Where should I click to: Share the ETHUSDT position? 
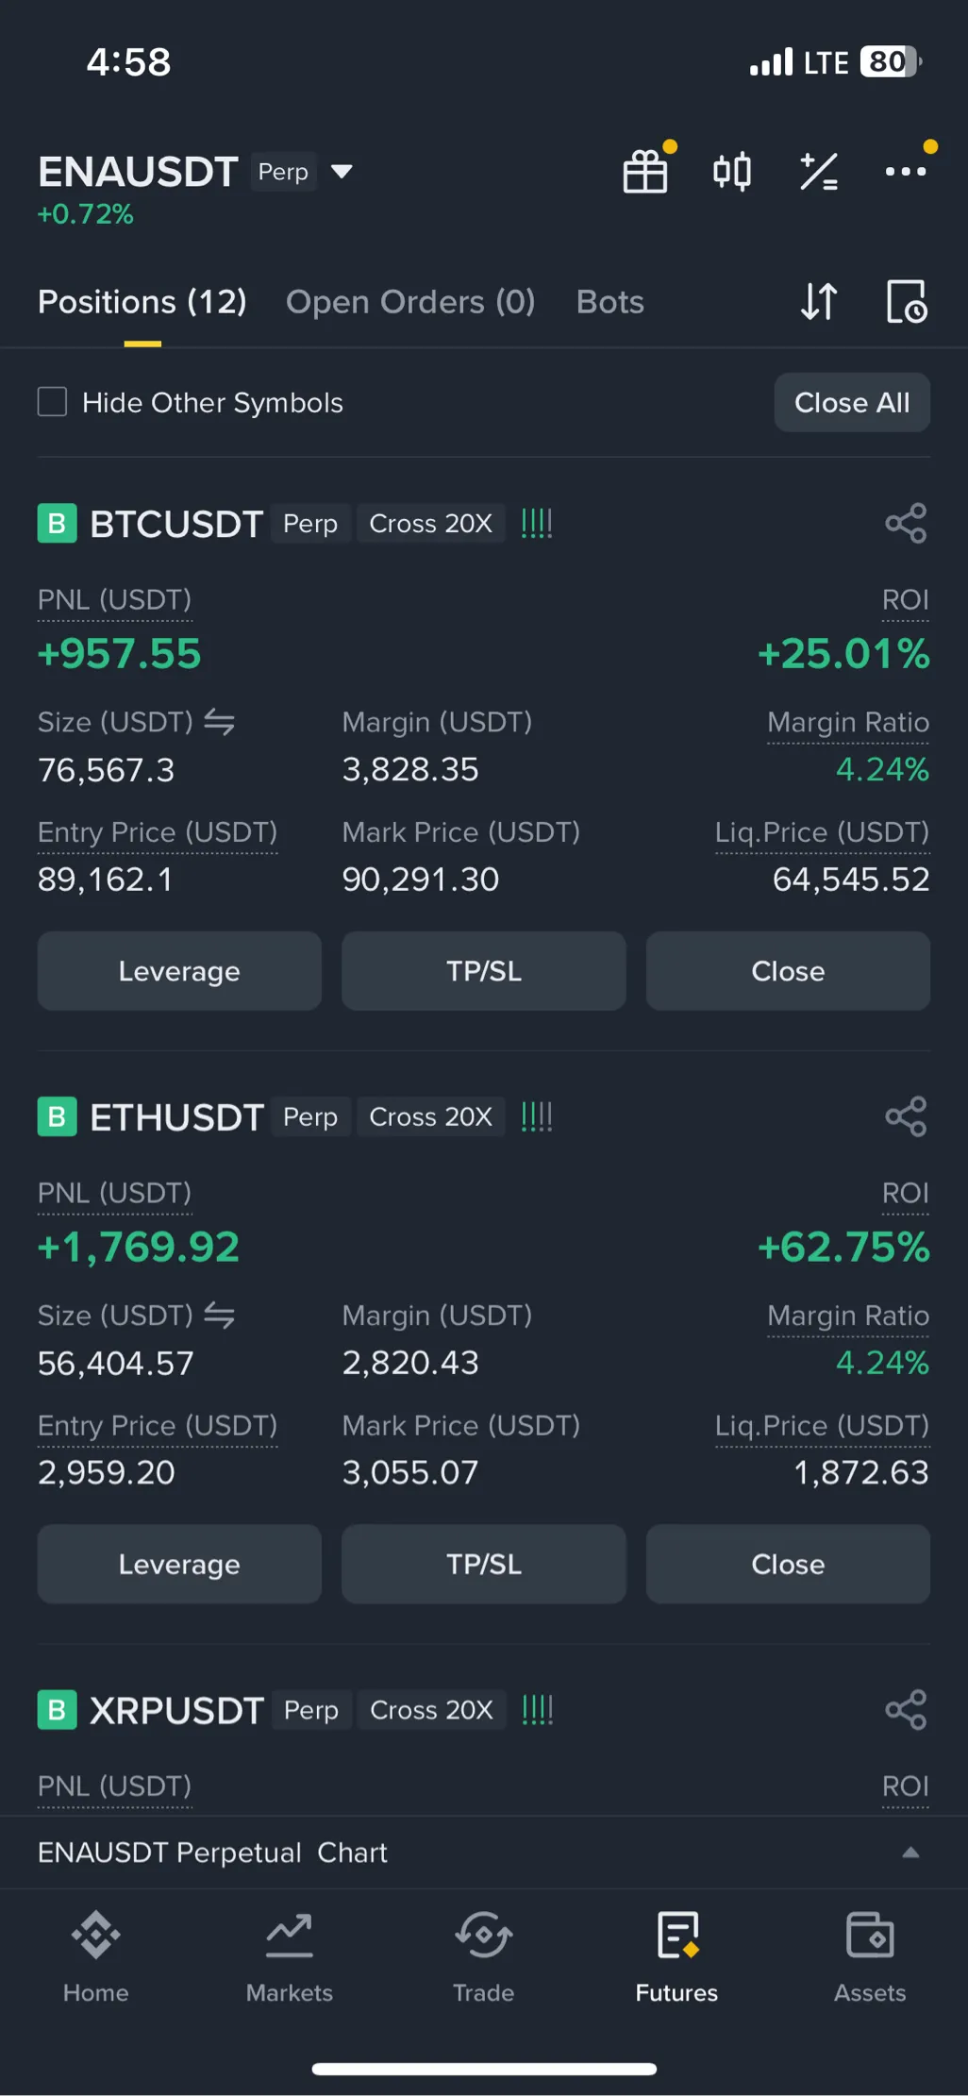coord(906,1117)
